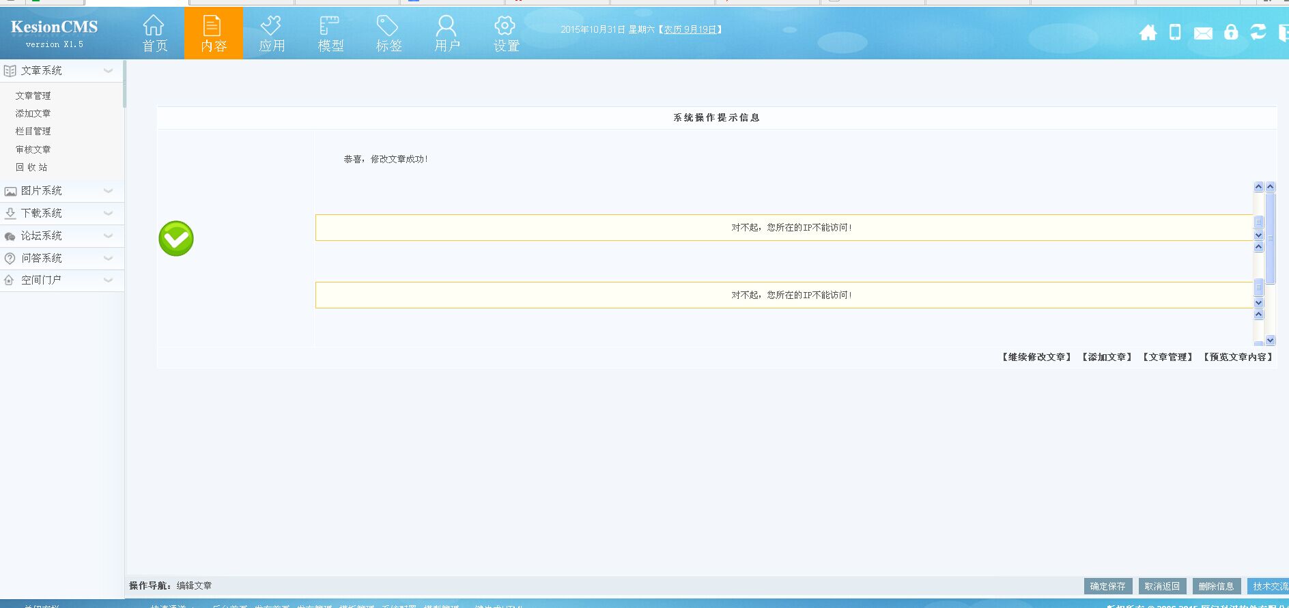Click scroll thumb of second IP notice frame
This screenshot has width=1289, height=608.
tap(1259, 289)
